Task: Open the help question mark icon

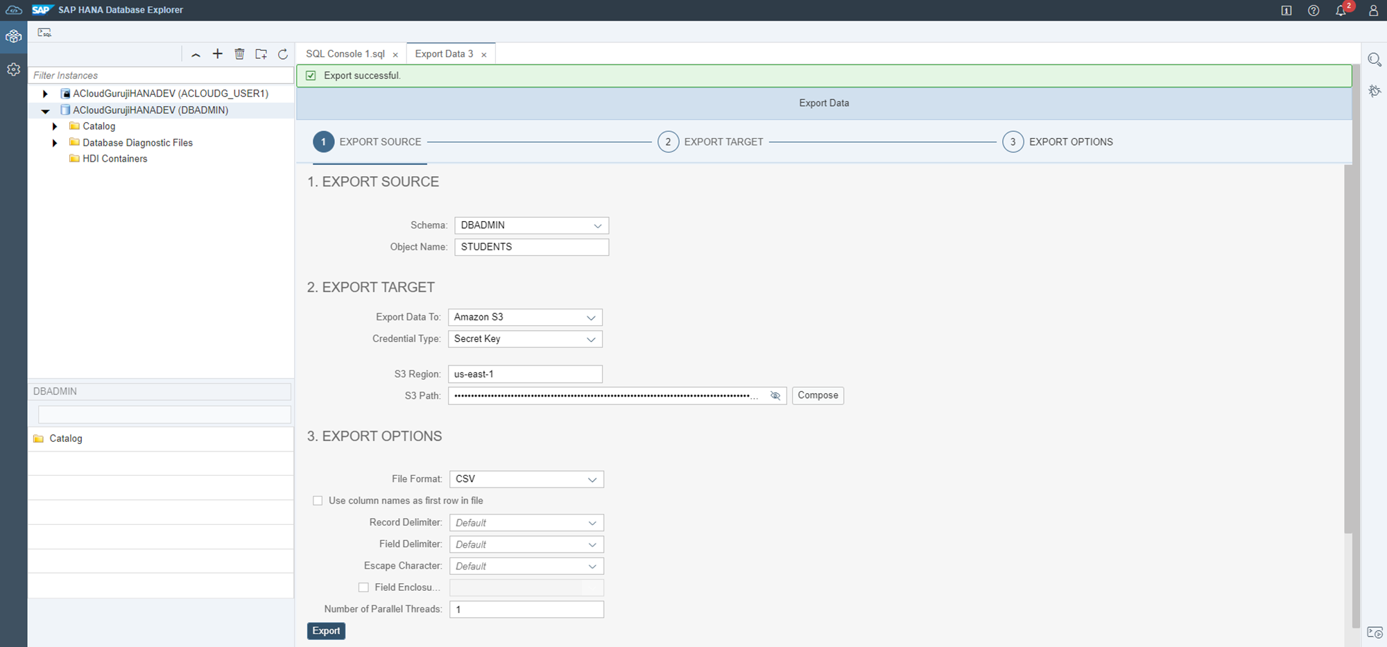Action: 1313,10
